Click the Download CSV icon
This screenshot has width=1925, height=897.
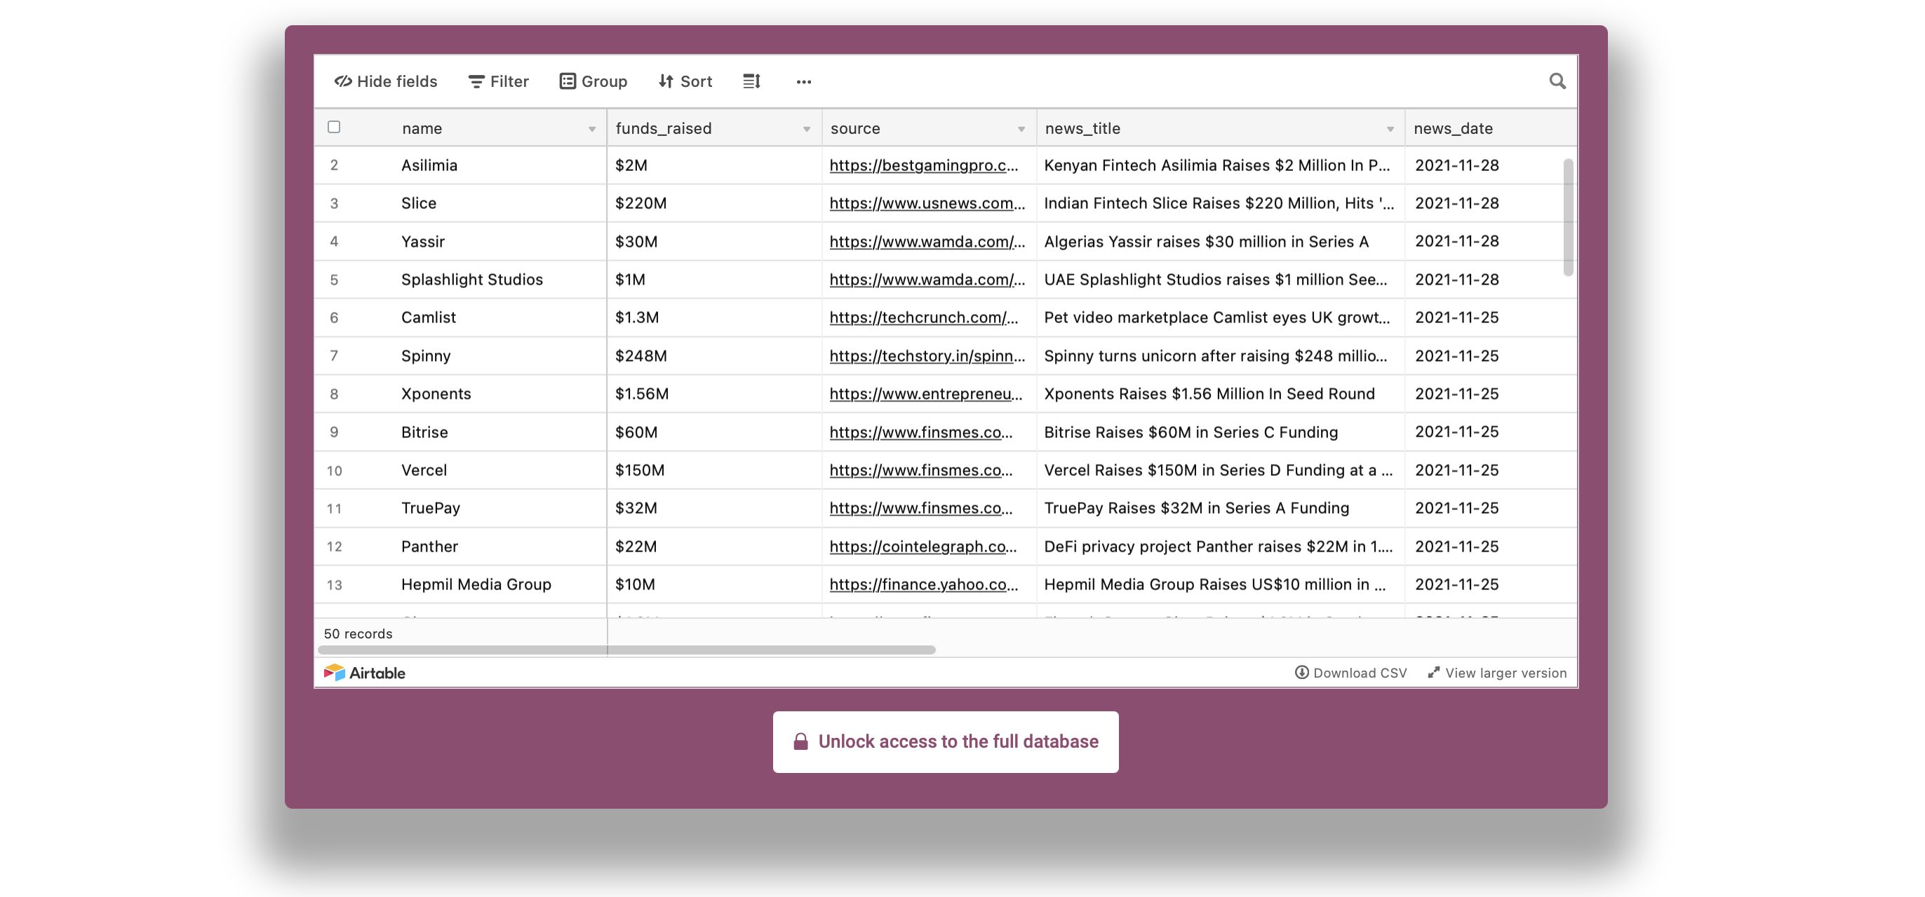point(1302,672)
